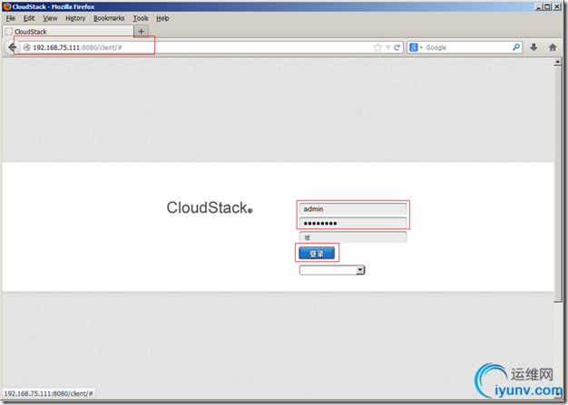
Task: Close the Firefox window
Action: [x=557, y=6]
